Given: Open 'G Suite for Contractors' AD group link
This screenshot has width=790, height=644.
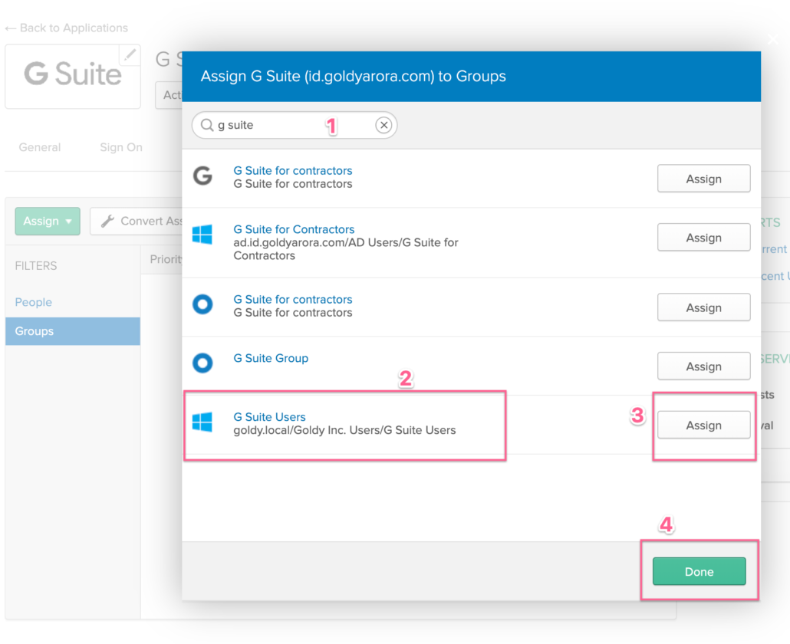Looking at the screenshot, I should click(294, 229).
